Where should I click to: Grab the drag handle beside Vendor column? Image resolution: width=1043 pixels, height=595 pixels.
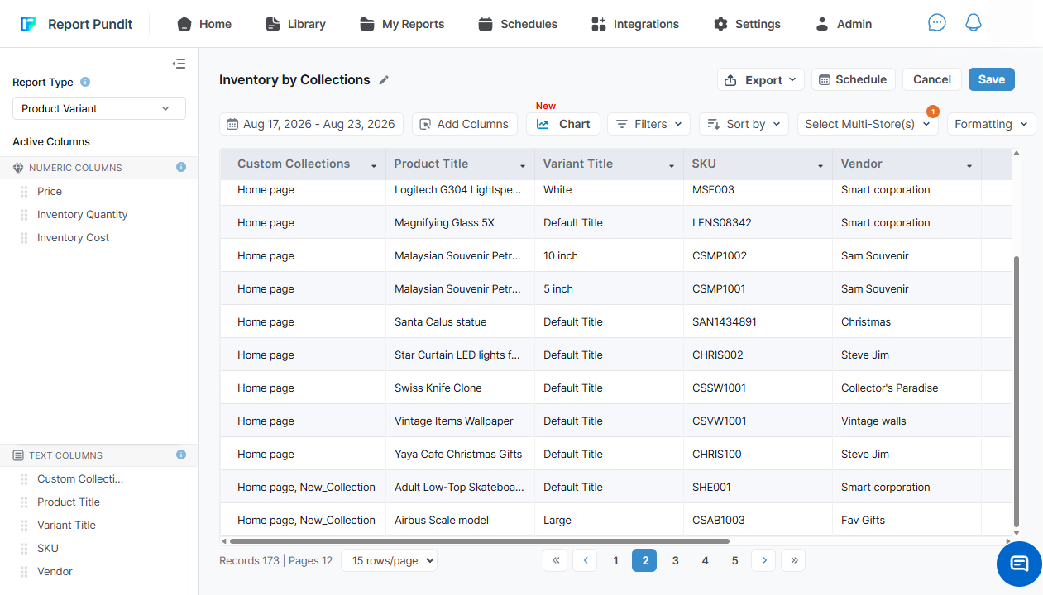pos(24,571)
